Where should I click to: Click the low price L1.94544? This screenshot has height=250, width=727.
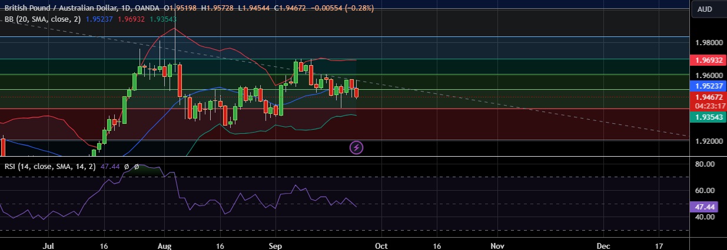(x=254, y=8)
